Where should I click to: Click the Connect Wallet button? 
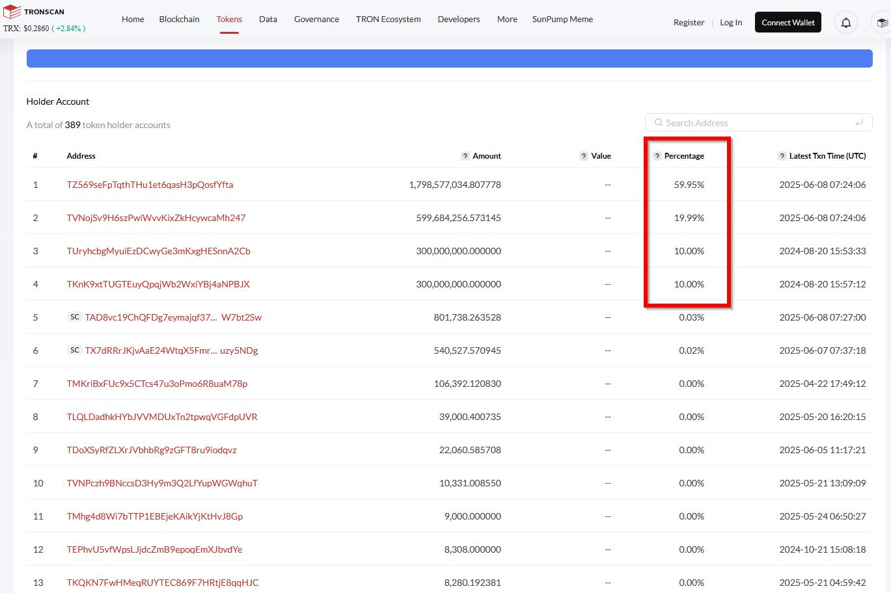[788, 23]
